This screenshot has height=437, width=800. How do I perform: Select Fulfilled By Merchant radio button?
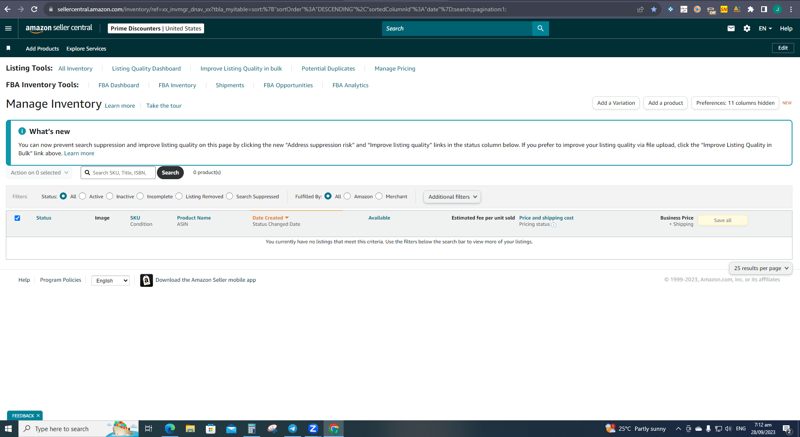379,196
